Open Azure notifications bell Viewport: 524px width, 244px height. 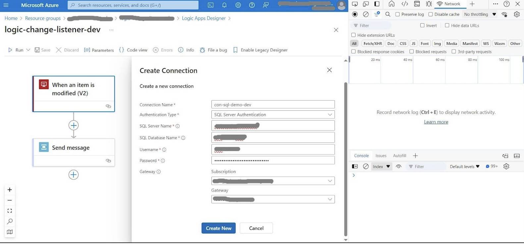(224, 5)
